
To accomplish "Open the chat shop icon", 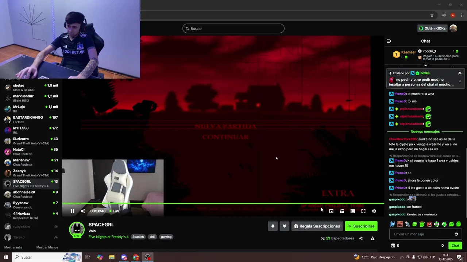I will (393, 246).
